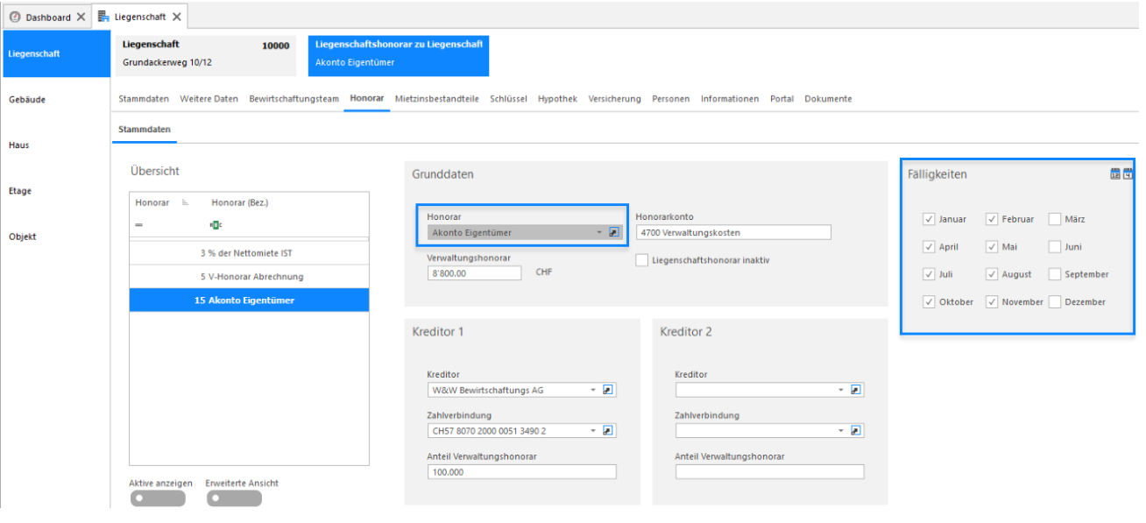The height and width of the screenshot is (523, 1146).
Task: Click the Verwaltungshonorar amount field 8'800.00
Action: 474,273
